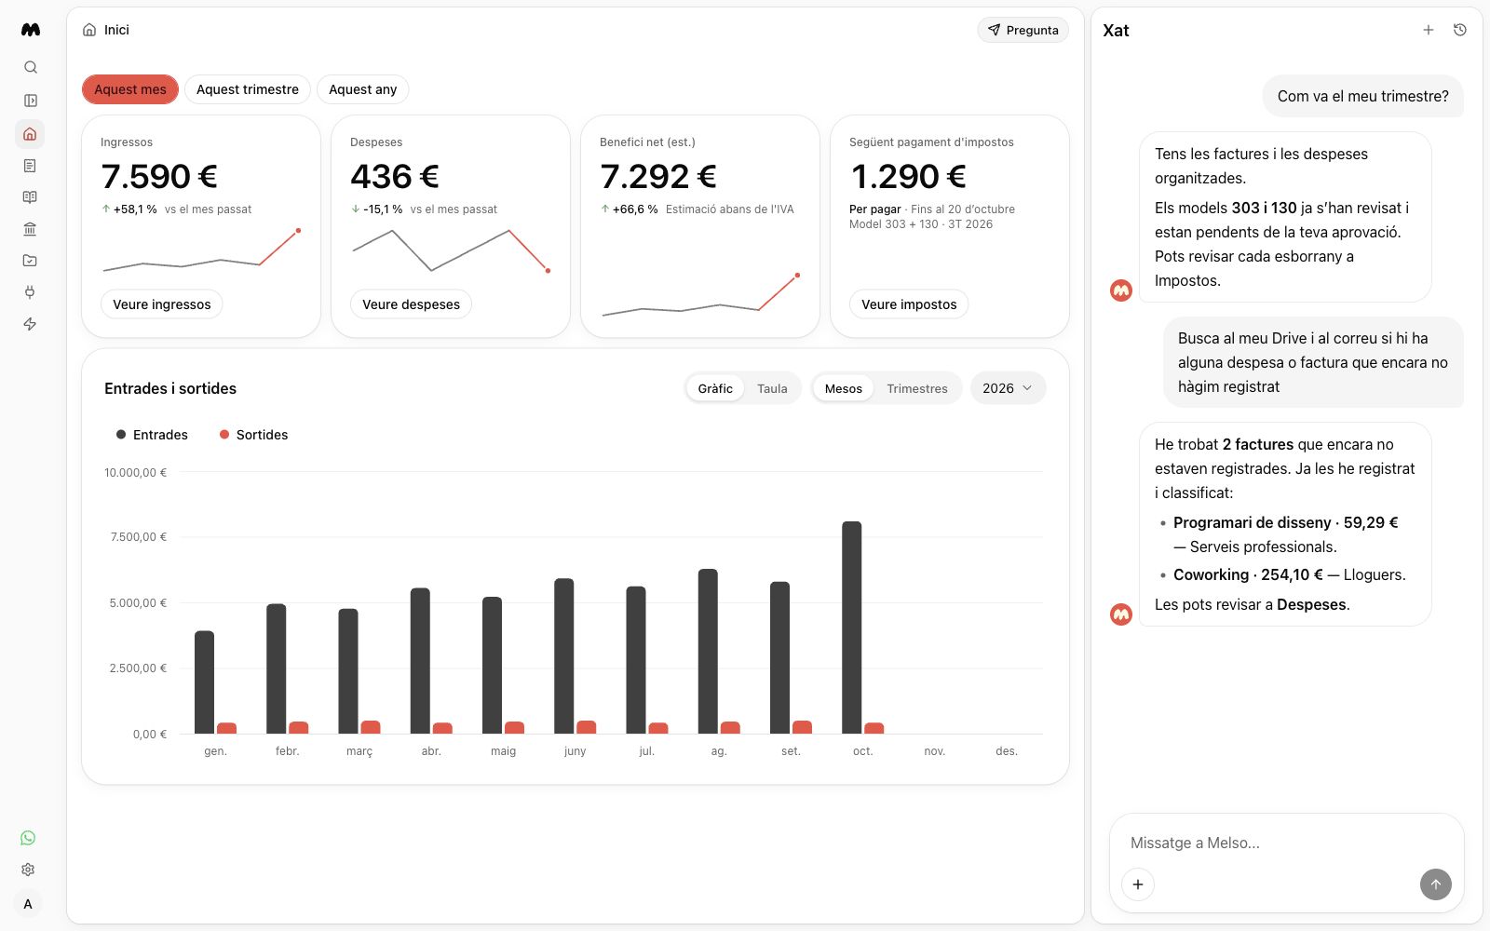Open the invoices document icon in sidebar
Screen dimensions: 1490x931
coord(30,166)
